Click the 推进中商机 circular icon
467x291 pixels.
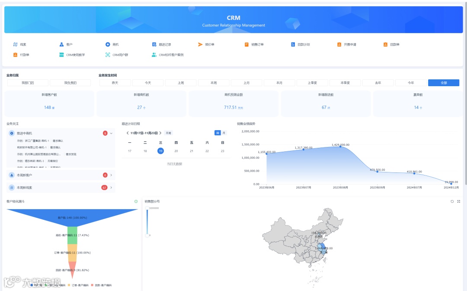12,133
